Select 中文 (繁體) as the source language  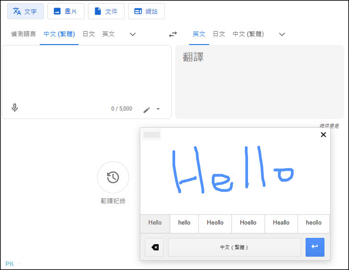pyautogui.click(x=59, y=34)
